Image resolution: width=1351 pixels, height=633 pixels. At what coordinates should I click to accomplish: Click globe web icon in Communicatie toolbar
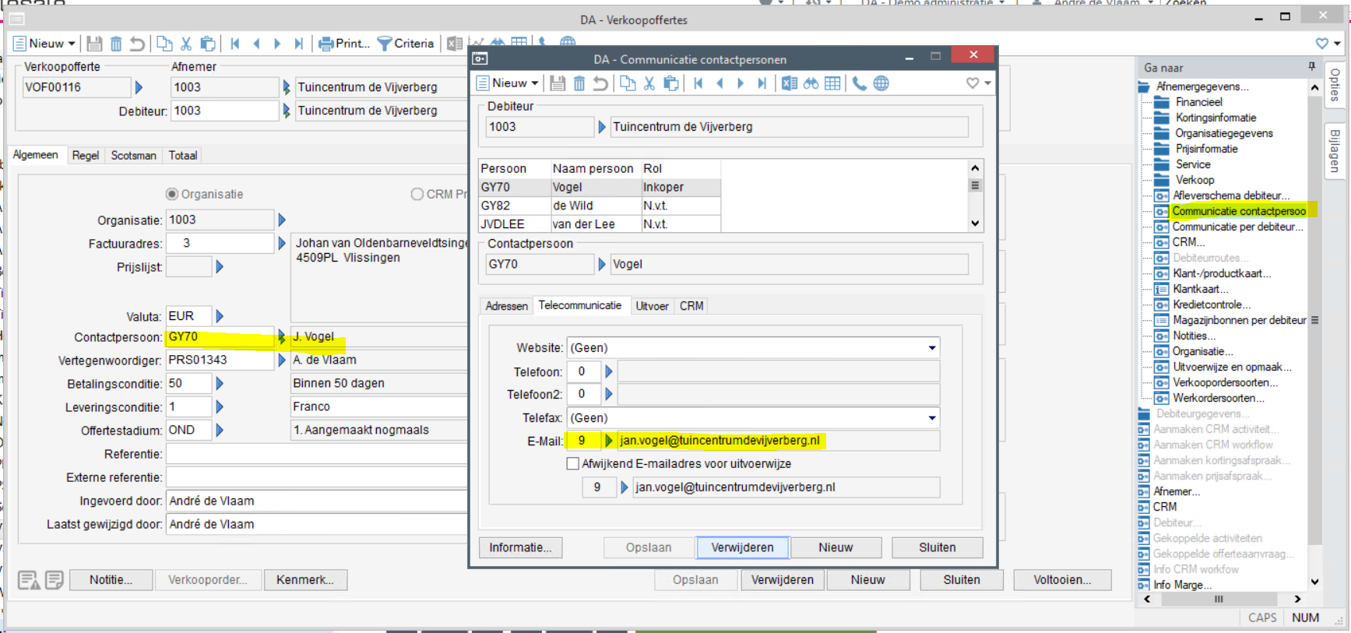(881, 83)
